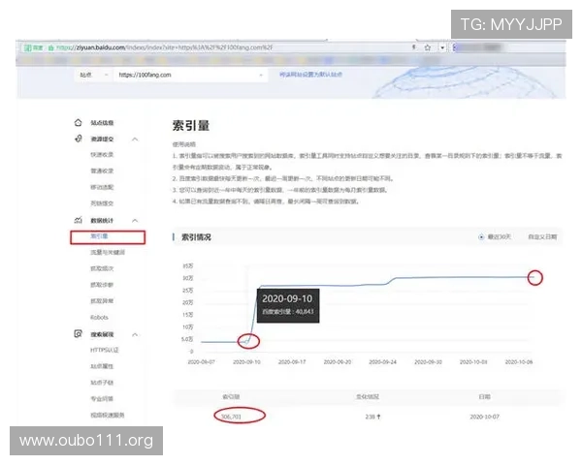Collapse the 搜索展现 section chevron
This screenshot has width=582, height=465.
135,334
